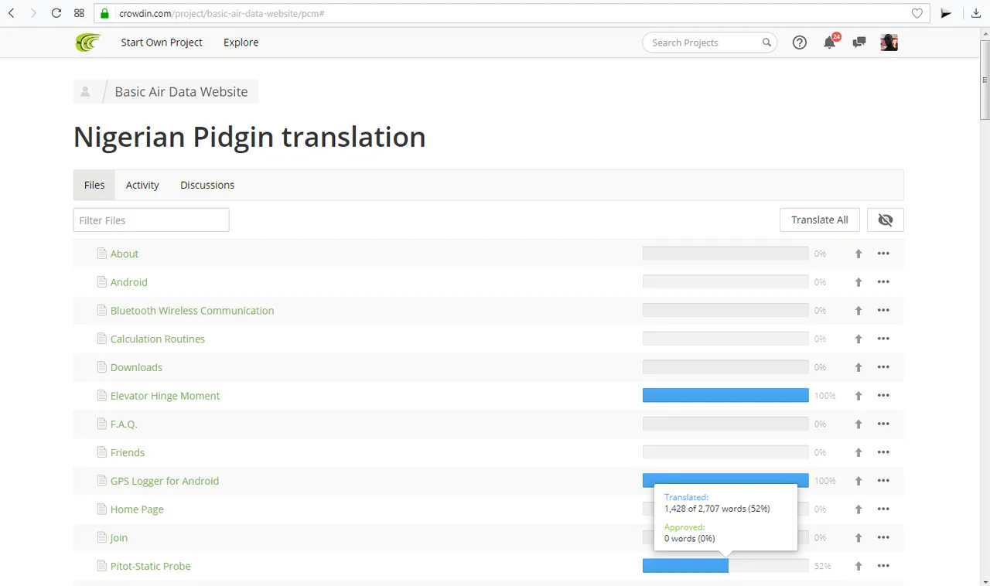Image resolution: width=990 pixels, height=586 pixels.
Task: Click the search magnifier icon
Action: click(766, 43)
